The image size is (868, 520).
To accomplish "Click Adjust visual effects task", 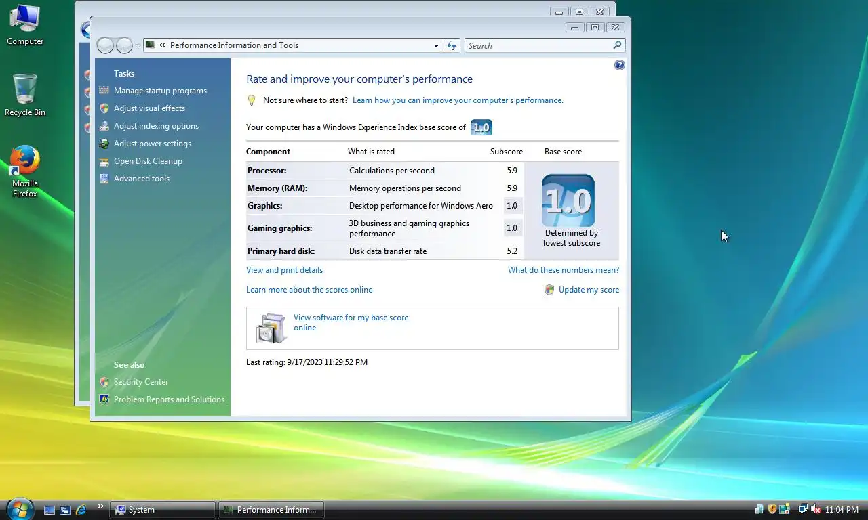I will [x=149, y=108].
